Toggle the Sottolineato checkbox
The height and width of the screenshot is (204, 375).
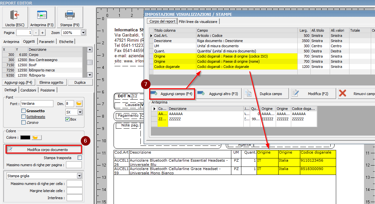point(23,117)
